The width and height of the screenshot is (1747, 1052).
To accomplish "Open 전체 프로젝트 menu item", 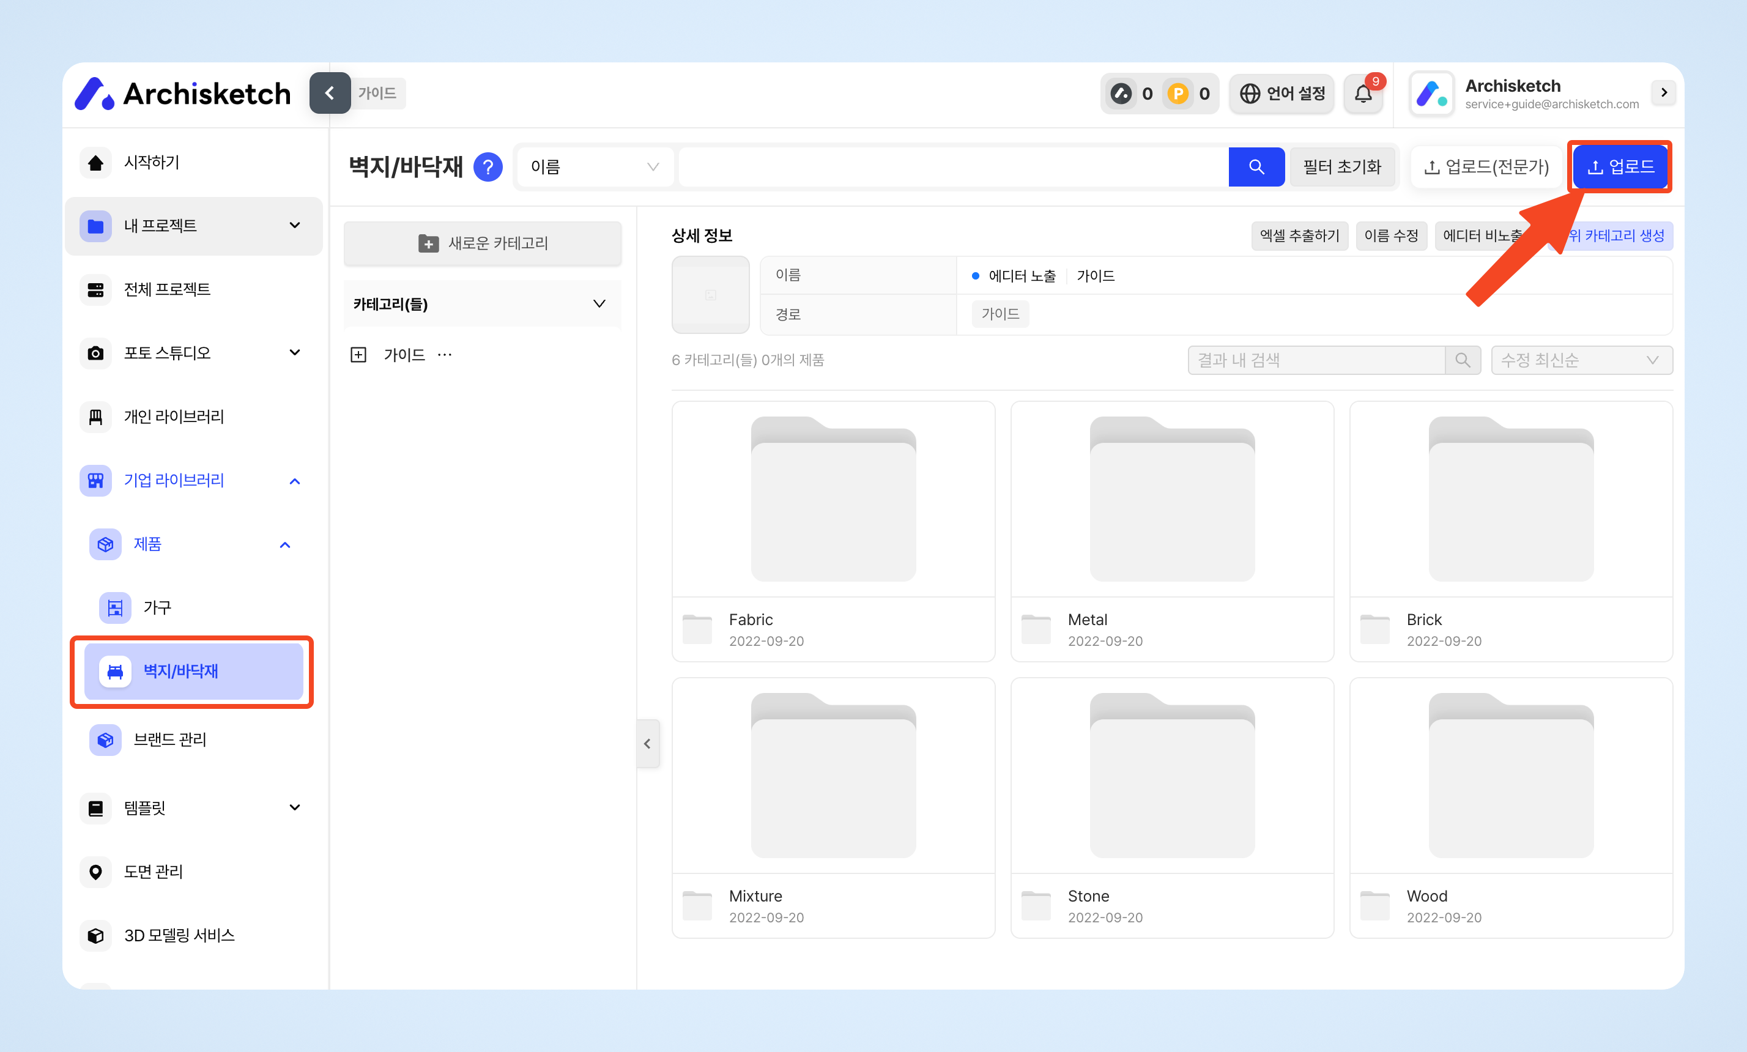I will coord(193,289).
